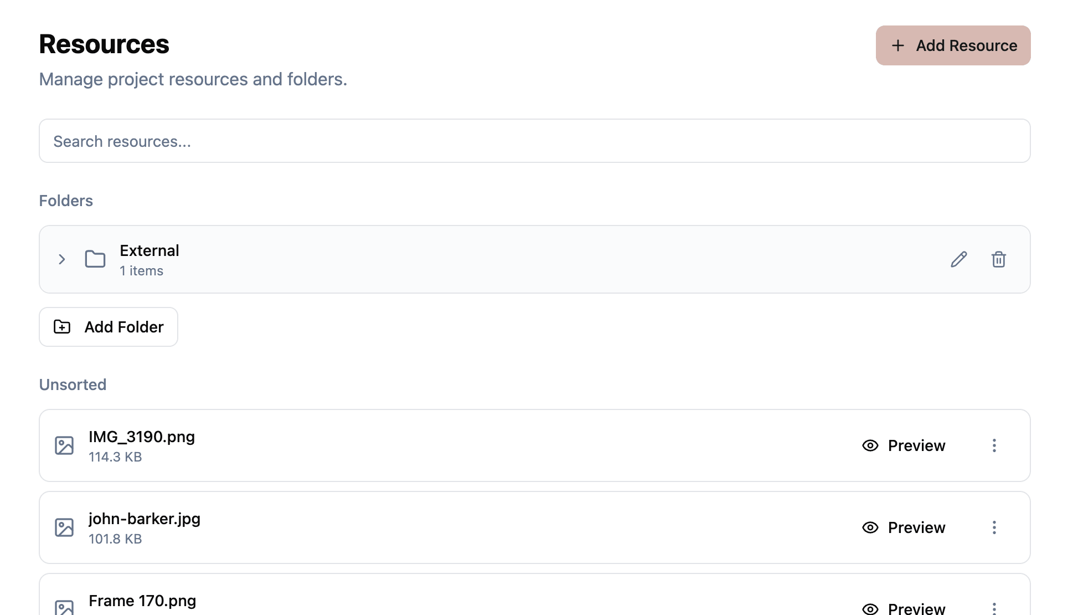Open the three-dot menu for IMG_3190.png
1073x615 pixels.
994,445
